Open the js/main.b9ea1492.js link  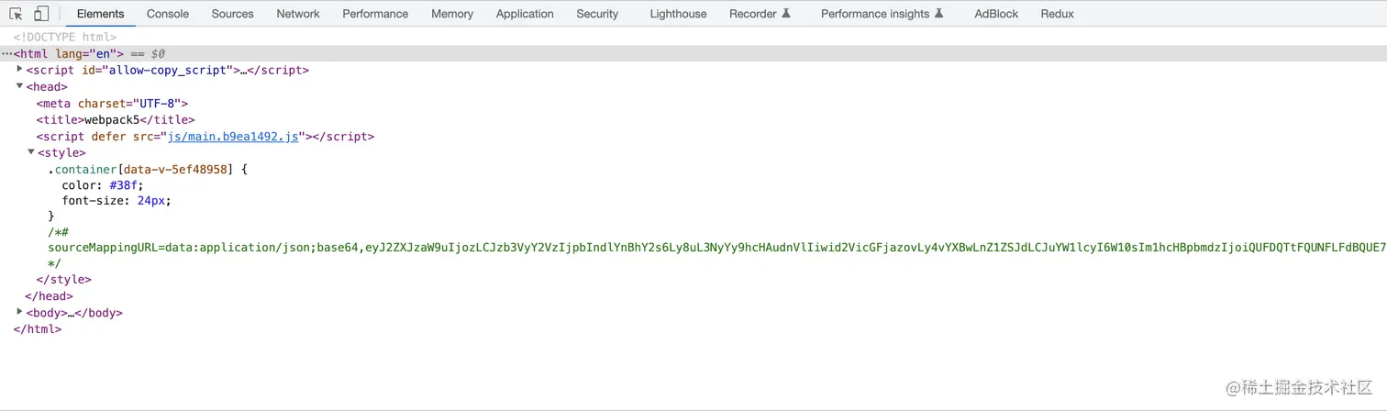point(233,137)
